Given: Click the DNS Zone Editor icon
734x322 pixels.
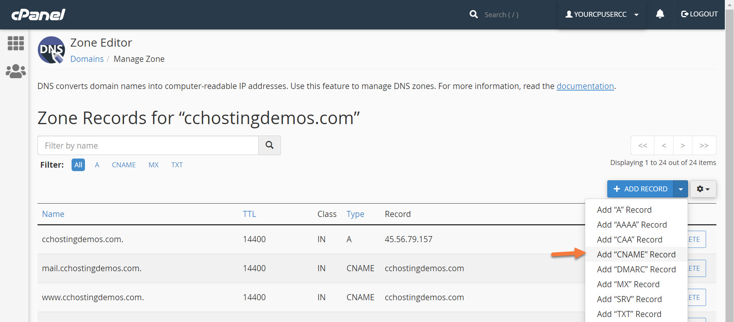Looking at the screenshot, I should pos(51,50).
